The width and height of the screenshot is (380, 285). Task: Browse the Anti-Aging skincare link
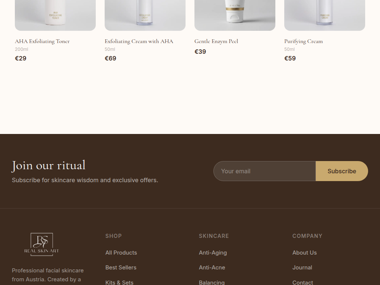tap(213, 252)
